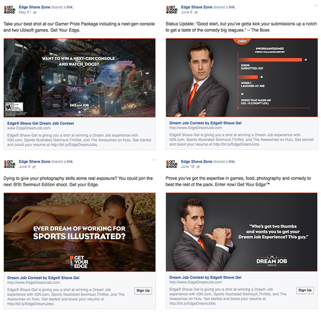Viewport: 321px width, 320px height.
Task: Click the globe privacy icon beside June 6
Action: pos(196,12)
